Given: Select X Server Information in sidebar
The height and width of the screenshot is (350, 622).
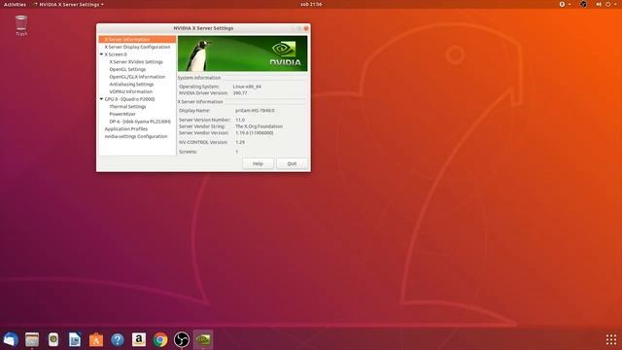Looking at the screenshot, I should click(138, 39).
